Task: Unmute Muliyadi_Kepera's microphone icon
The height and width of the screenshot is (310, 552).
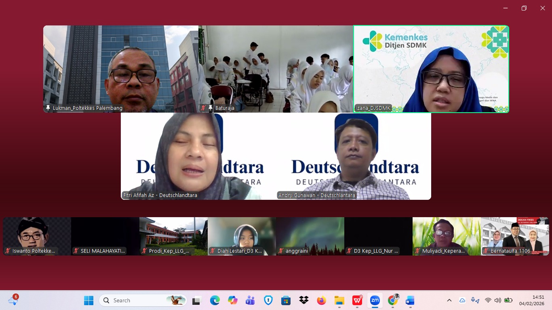Action: (416, 251)
